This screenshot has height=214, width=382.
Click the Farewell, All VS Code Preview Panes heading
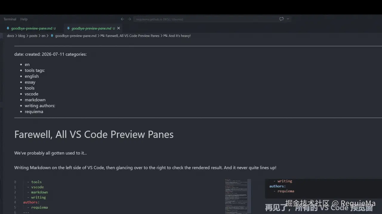coord(94,134)
